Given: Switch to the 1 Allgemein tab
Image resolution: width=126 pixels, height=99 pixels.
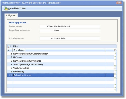Looking at the screenshot, I should tap(11, 16).
